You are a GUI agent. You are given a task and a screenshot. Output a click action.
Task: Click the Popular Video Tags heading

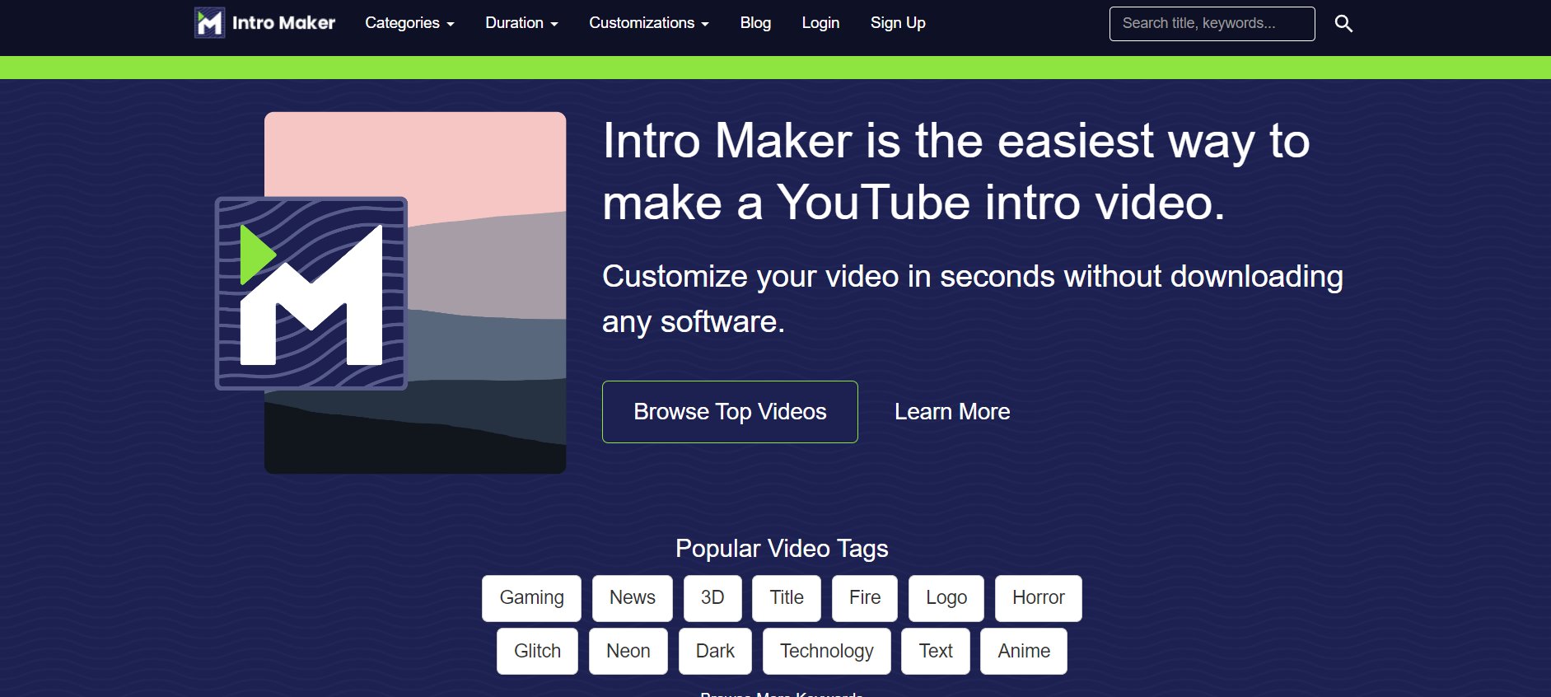tap(782, 549)
